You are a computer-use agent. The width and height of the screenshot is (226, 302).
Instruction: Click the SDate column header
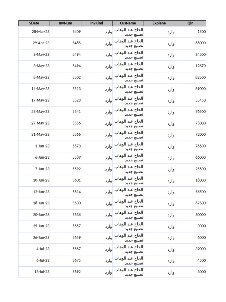pyautogui.click(x=34, y=23)
